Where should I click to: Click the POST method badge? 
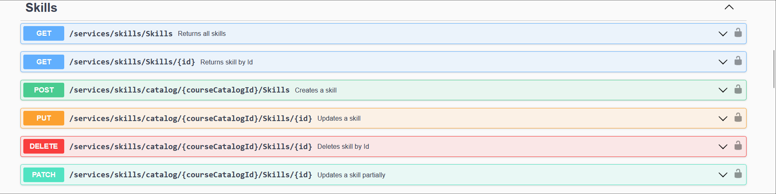(44, 90)
